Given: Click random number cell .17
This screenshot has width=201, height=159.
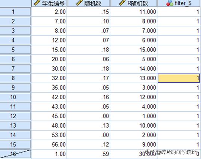Looking at the screenshot, I should 89,78.
